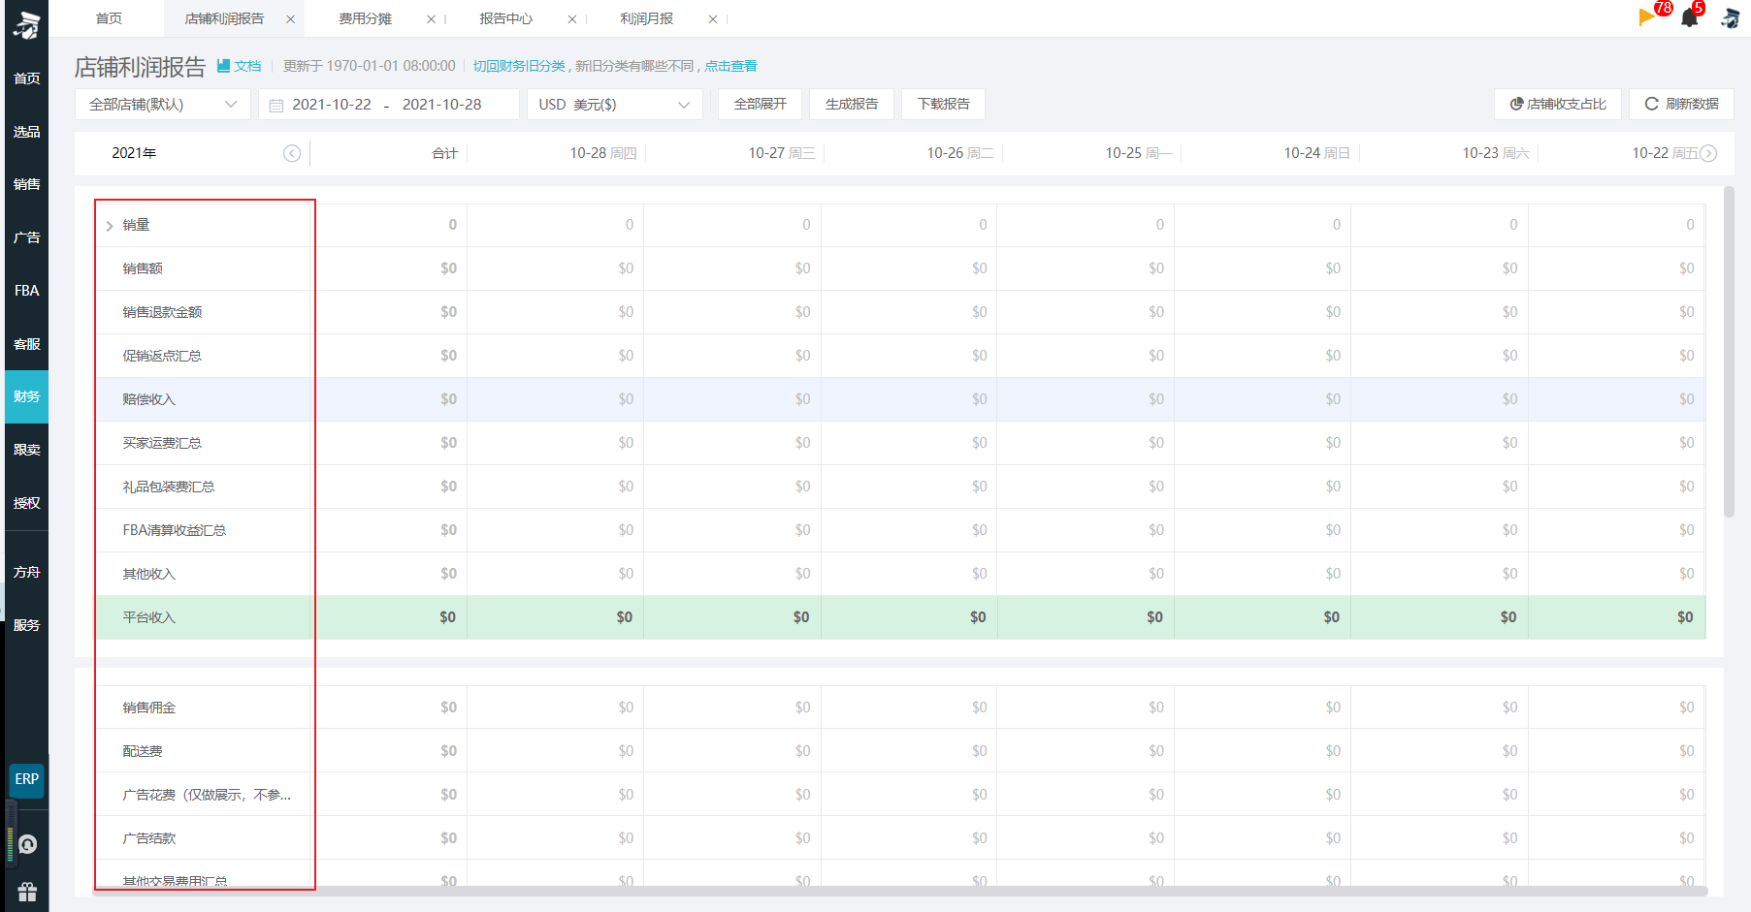Screen dimensions: 1751x912
Task: Open the 文档 documentation link
Action: click(240, 66)
